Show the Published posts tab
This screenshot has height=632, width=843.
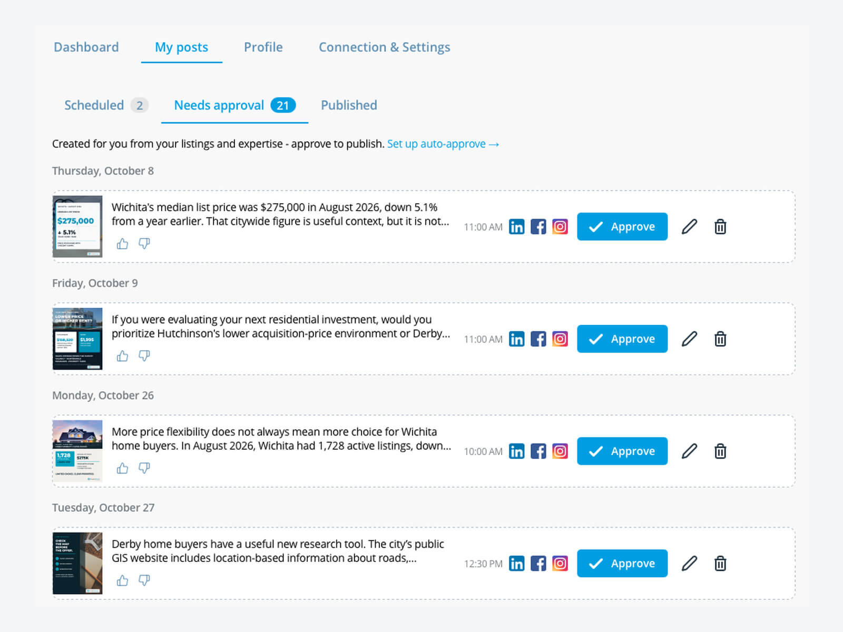pos(349,105)
